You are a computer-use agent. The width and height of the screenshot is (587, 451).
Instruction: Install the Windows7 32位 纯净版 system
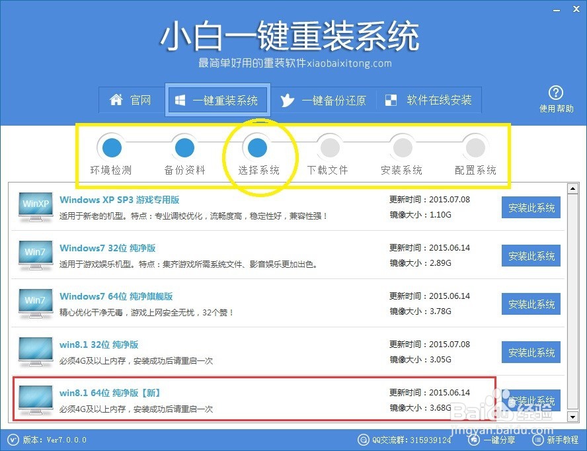[531, 256]
